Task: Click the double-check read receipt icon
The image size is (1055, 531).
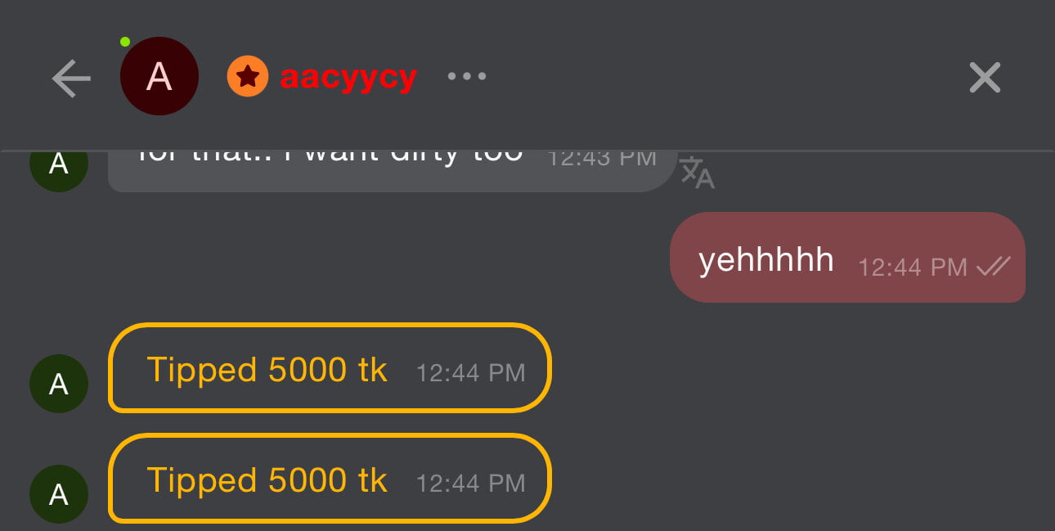Action: (994, 266)
